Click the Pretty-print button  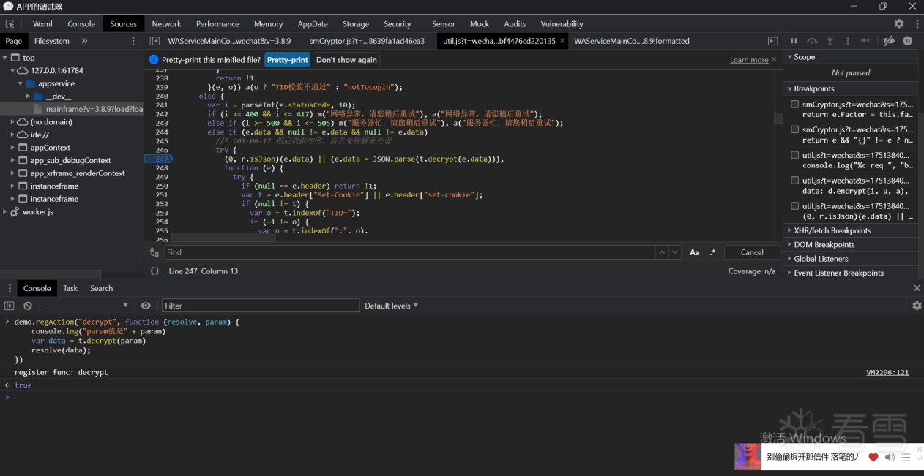tap(287, 60)
